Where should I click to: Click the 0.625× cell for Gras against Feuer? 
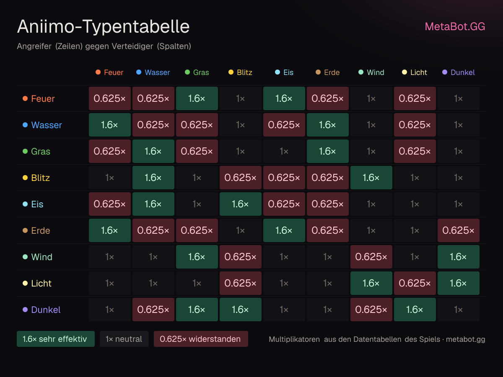(x=110, y=151)
